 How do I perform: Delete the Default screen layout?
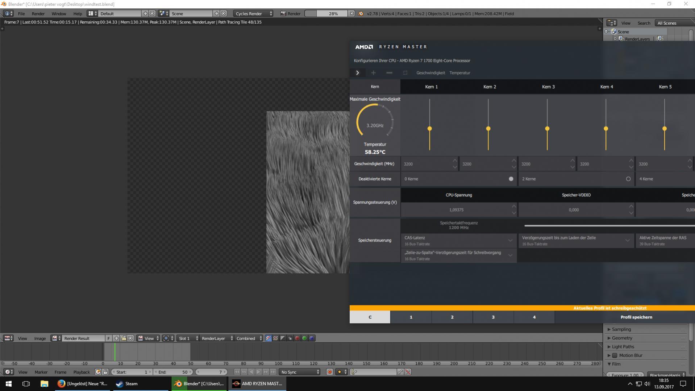click(152, 13)
